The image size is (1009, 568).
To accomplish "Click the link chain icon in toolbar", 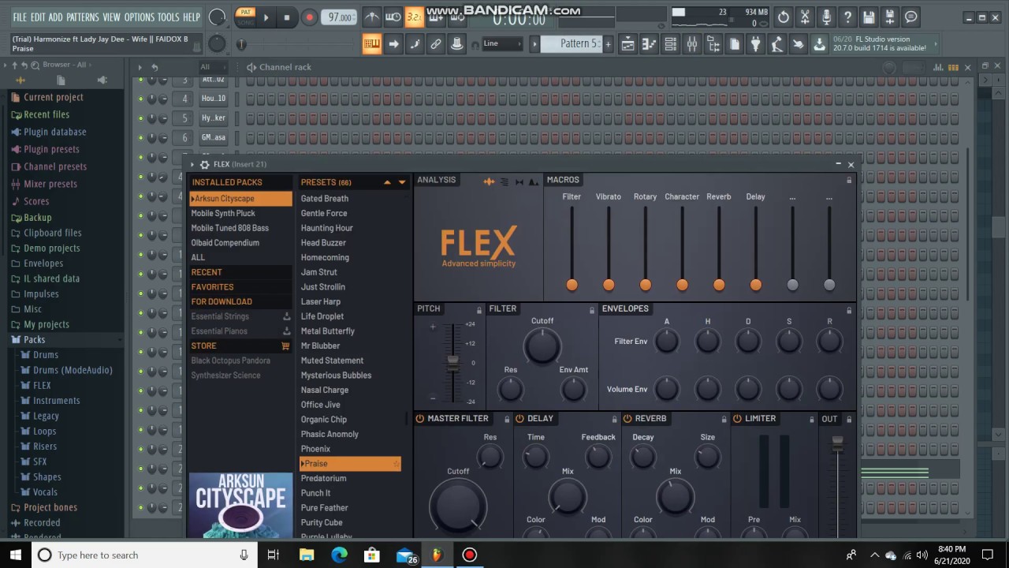I will (x=435, y=44).
